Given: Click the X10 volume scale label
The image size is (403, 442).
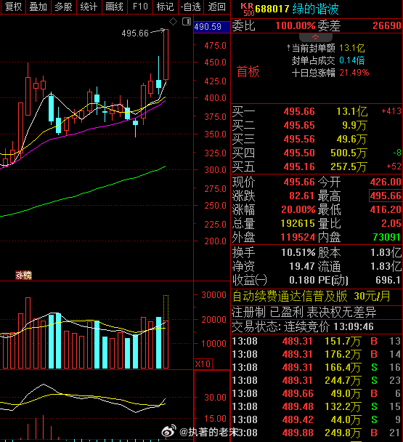Looking at the screenshot, I should [203, 363].
